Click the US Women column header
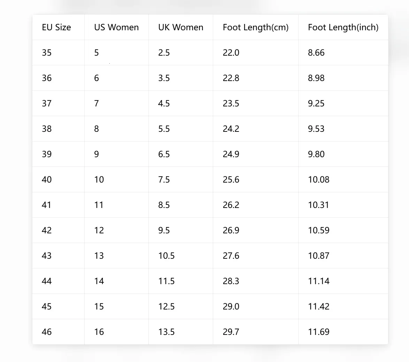The height and width of the screenshot is (362, 409). 116,27
